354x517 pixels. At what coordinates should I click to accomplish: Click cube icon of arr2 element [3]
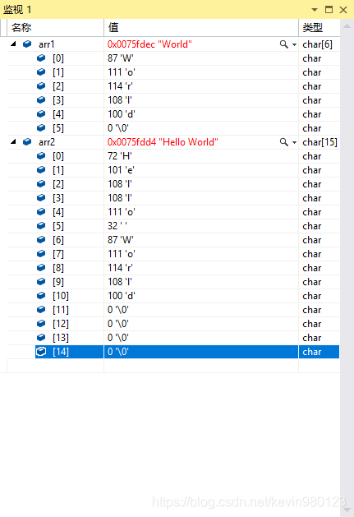(x=41, y=198)
